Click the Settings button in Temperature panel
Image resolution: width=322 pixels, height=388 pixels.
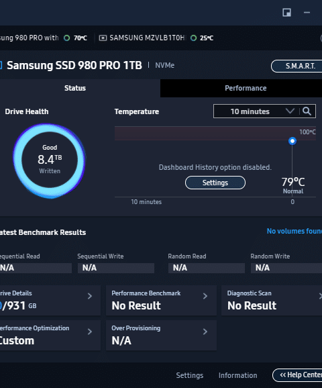coord(215,183)
